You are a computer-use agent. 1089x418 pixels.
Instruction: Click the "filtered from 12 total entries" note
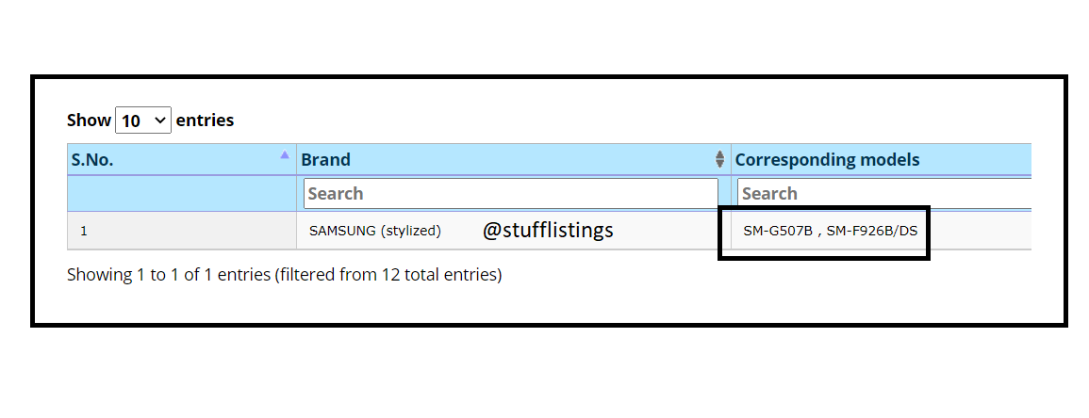point(388,275)
